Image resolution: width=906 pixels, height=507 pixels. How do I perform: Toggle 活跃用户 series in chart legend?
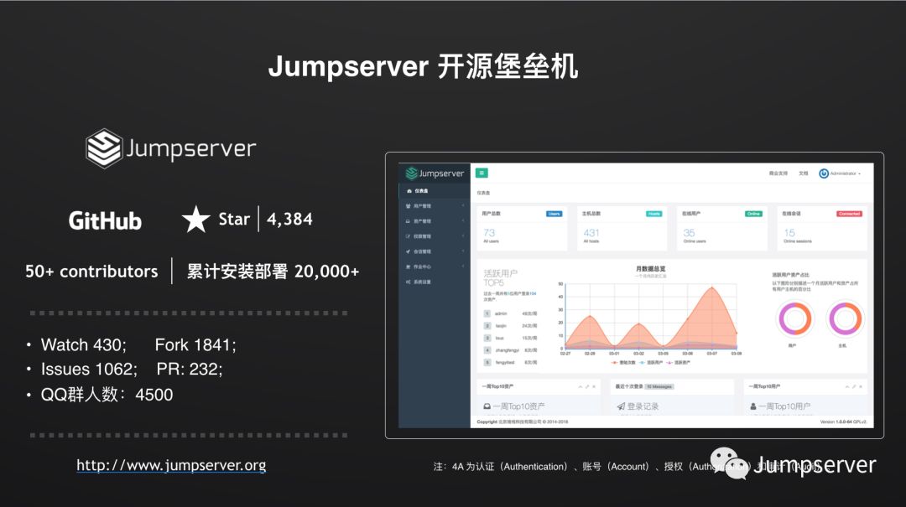[651, 363]
